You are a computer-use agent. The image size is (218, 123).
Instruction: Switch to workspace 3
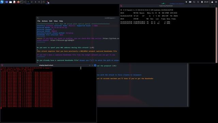pyautogui.click(x=35, y=2)
